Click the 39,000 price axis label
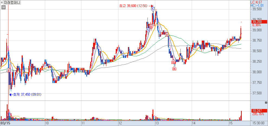 pos(257,30)
